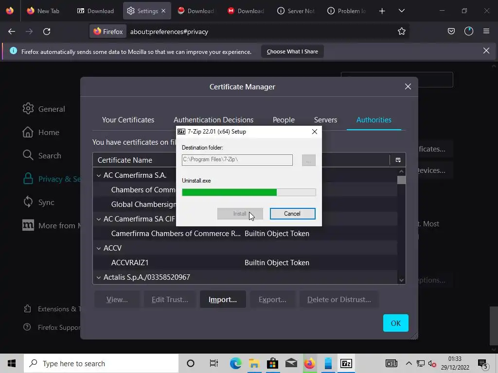Open More from Mozilla section
This screenshot has width=498, height=373.
[x=51, y=225]
